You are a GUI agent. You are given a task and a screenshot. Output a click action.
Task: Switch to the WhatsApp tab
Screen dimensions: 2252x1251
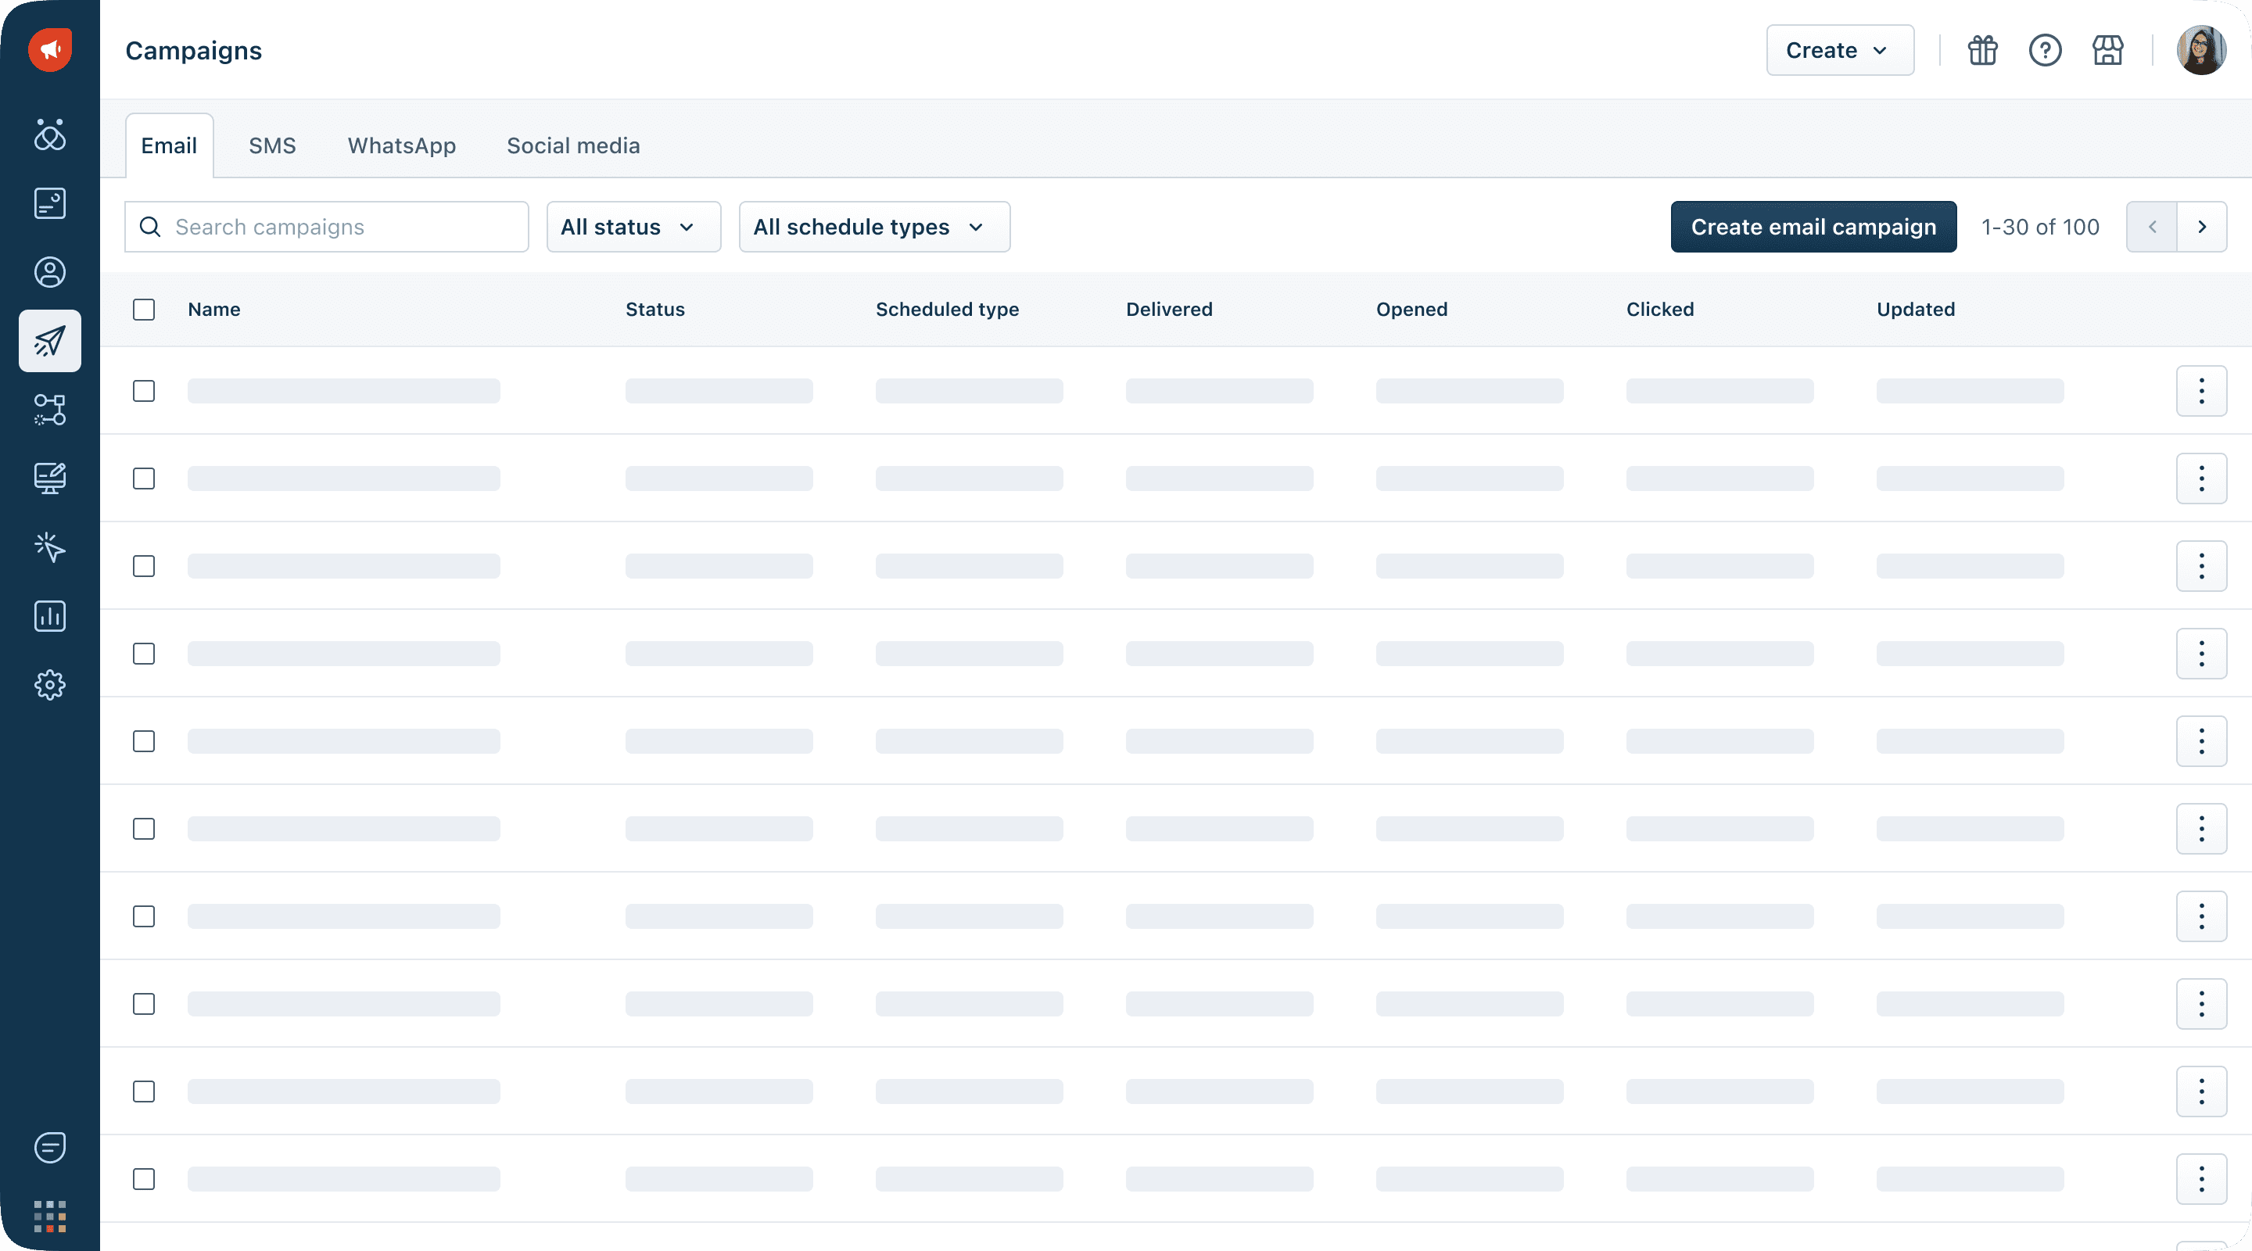point(401,146)
